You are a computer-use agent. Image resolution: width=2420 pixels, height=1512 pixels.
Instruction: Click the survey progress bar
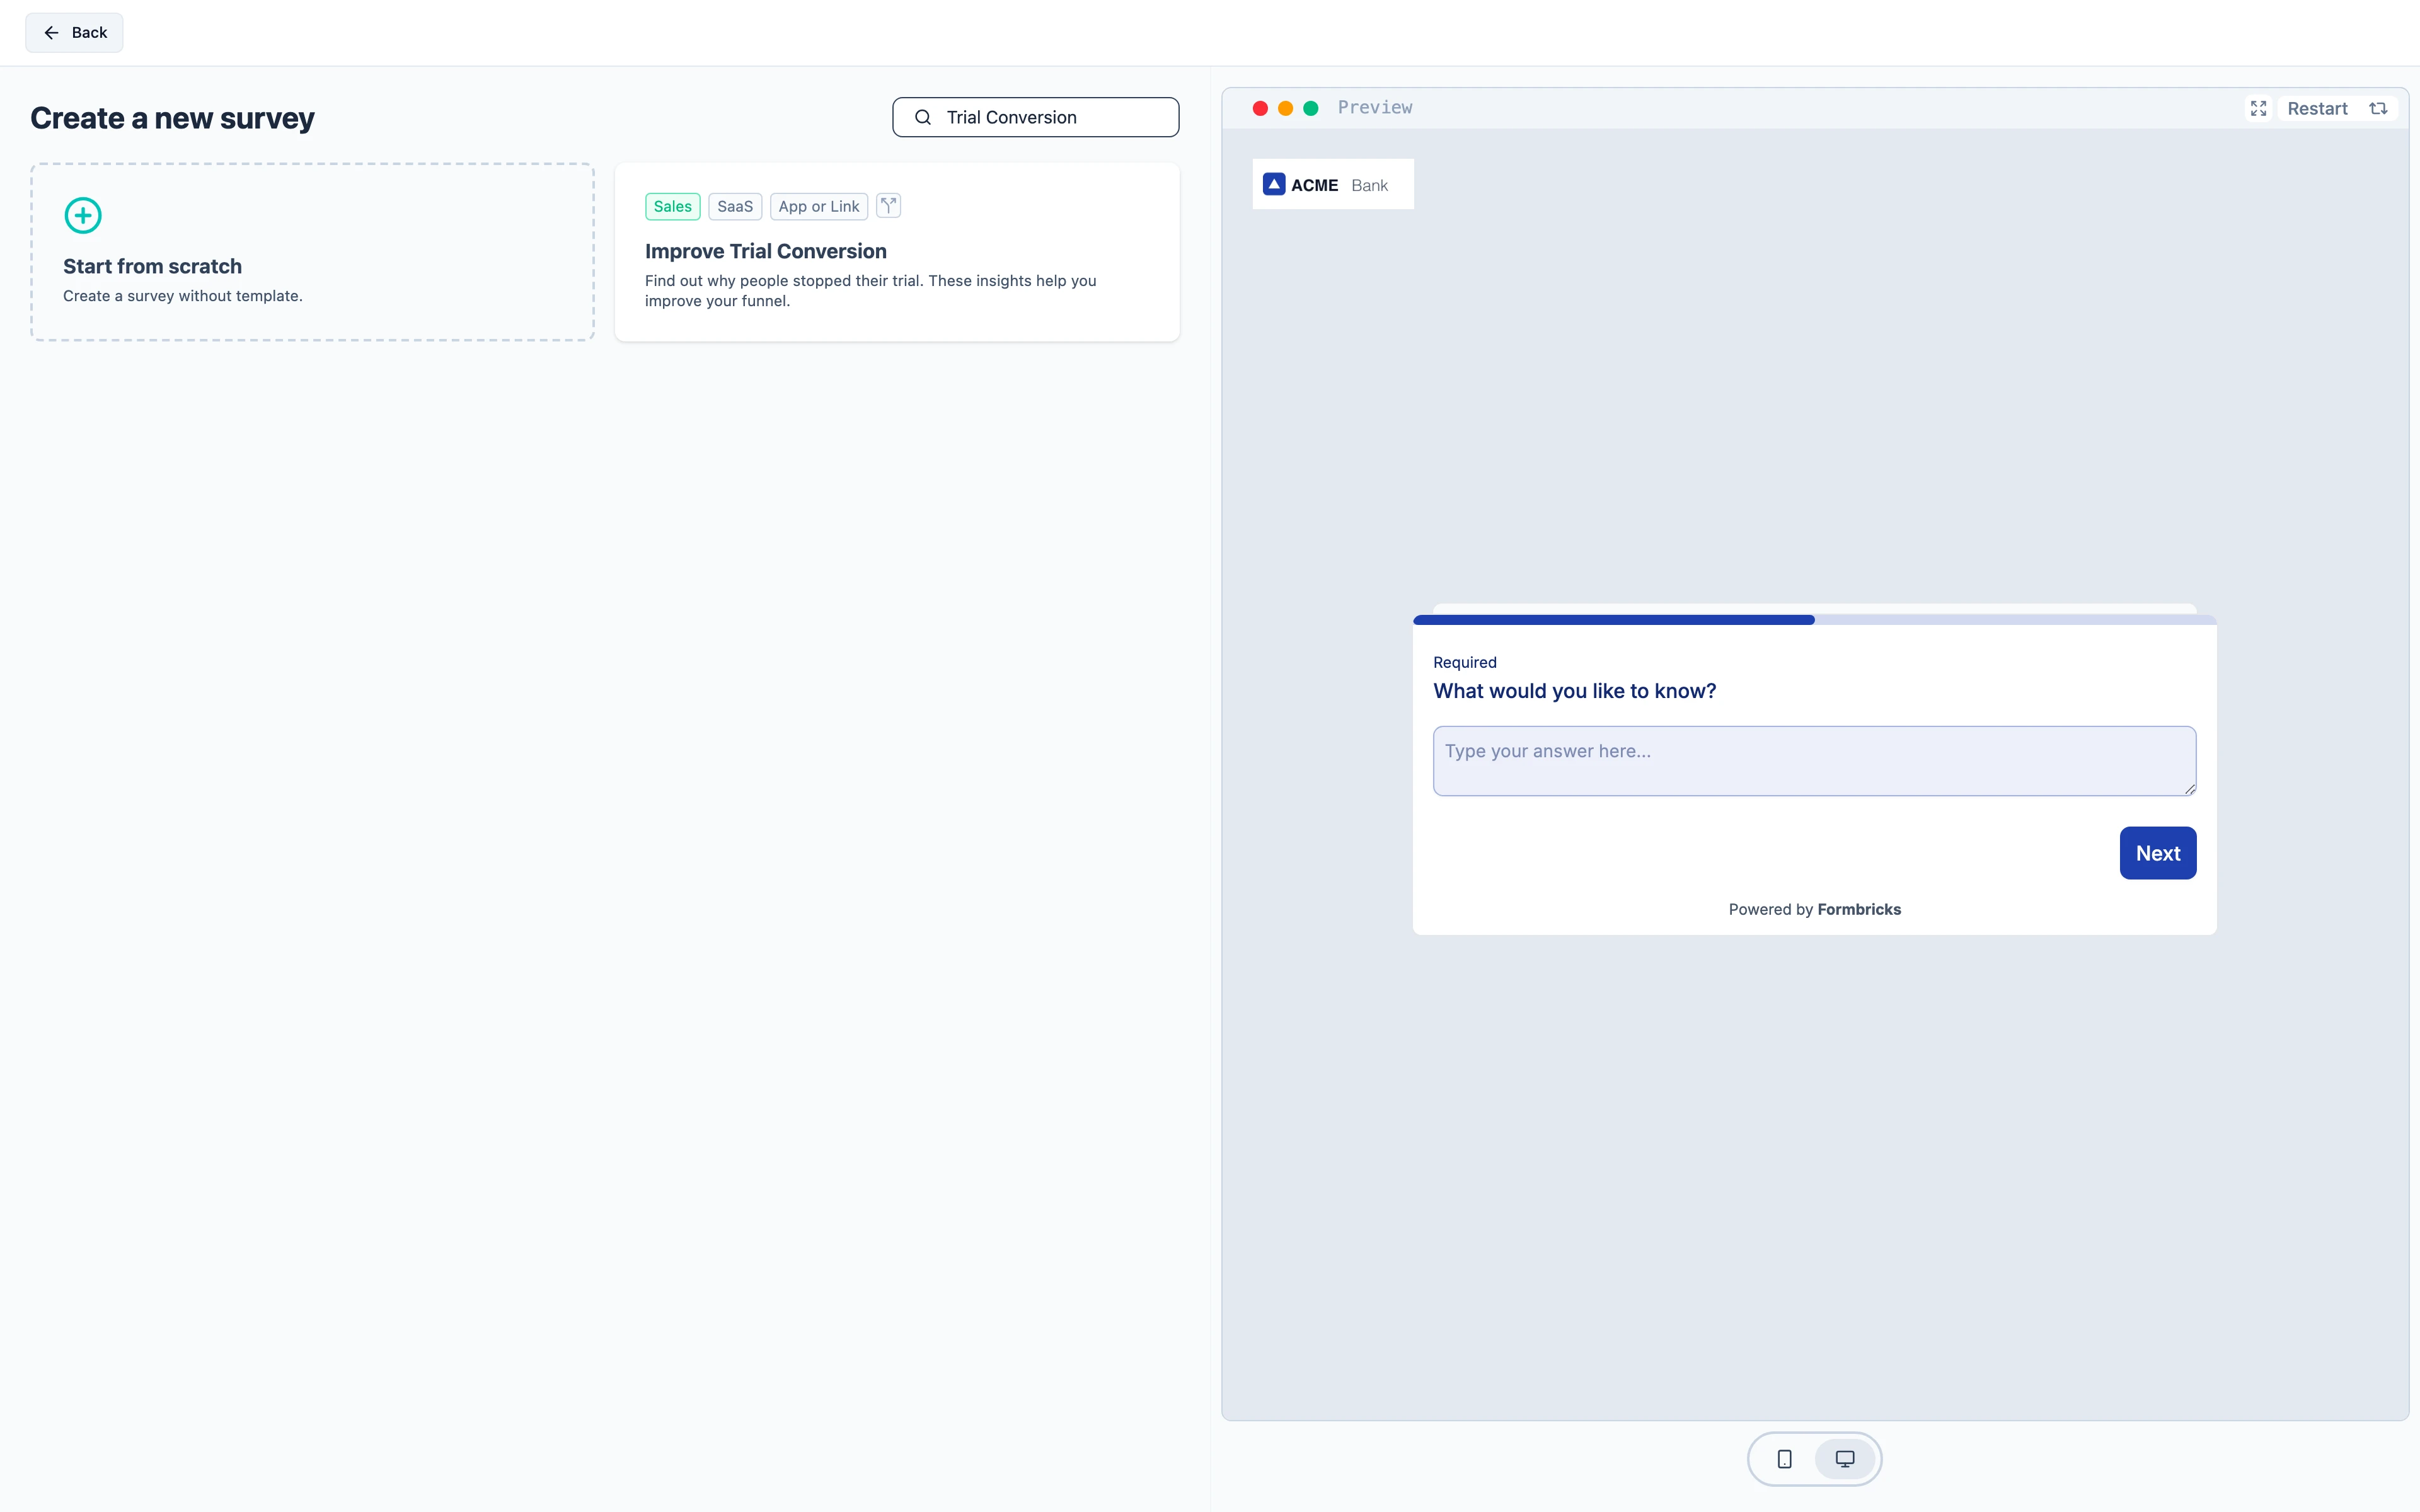[1814, 620]
